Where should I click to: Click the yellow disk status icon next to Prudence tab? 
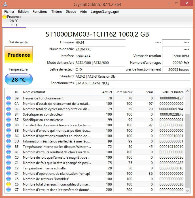[x=5, y=17]
